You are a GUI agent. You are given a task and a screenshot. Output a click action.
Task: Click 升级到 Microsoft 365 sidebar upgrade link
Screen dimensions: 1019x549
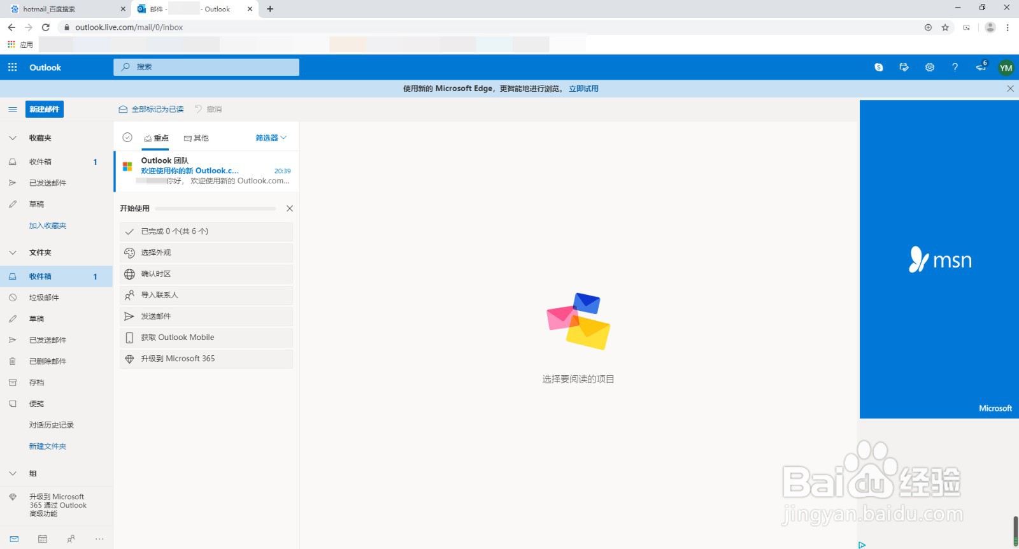[56, 505]
